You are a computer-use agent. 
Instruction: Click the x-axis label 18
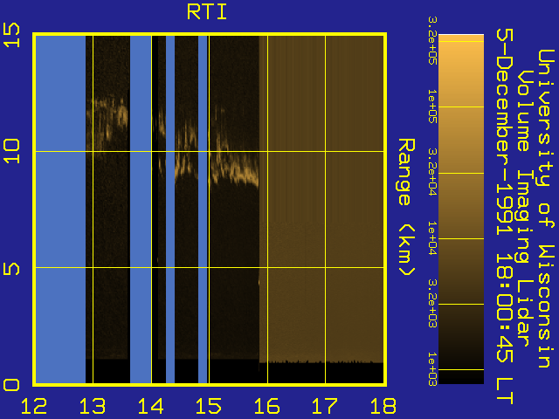(383, 406)
